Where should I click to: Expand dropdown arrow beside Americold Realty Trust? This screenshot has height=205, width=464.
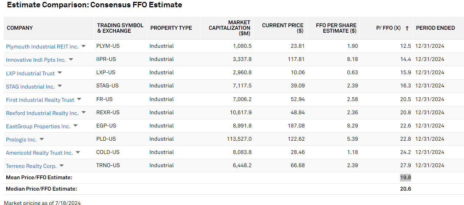coord(78,152)
